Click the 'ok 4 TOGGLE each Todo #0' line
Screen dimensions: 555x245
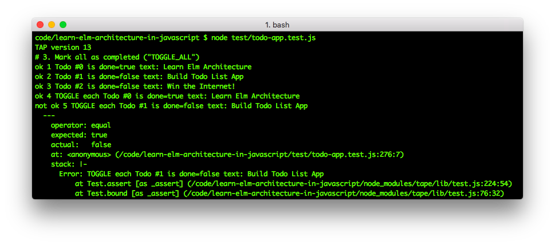click(x=167, y=96)
